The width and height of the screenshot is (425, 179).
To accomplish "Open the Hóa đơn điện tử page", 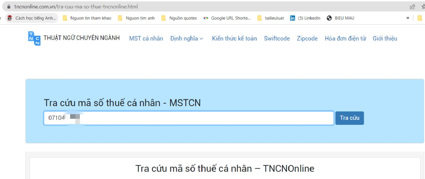I will (345, 38).
